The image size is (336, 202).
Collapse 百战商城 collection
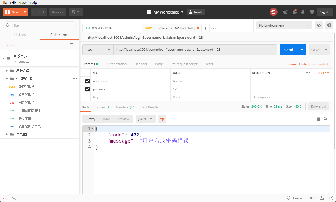4,58
